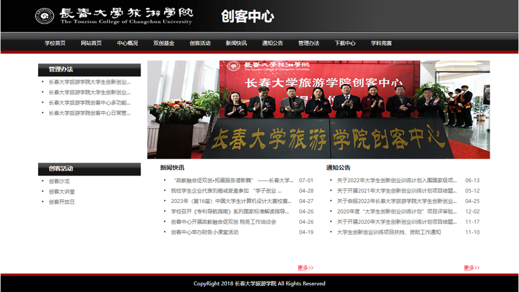Image resolution: width=519 pixels, height=292 pixels.
Task: Click the 通知公告 section heading
Action: point(338,167)
